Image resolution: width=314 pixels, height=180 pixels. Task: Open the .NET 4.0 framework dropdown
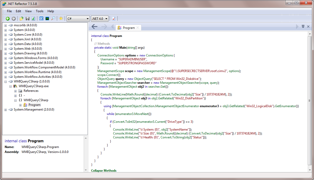pos(100,18)
